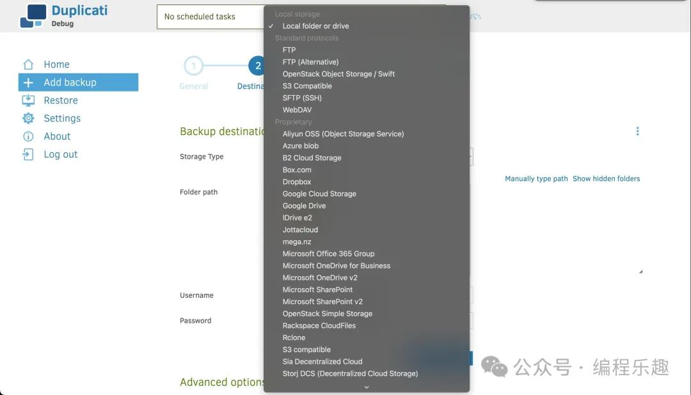Click the Add backup plus icon
691x395 pixels.
[28, 82]
